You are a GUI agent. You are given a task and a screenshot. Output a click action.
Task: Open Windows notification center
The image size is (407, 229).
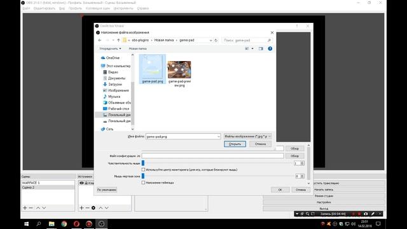pyautogui.click(x=378, y=224)
